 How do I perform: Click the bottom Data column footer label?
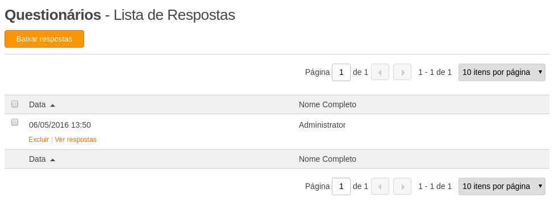[38, 159]
